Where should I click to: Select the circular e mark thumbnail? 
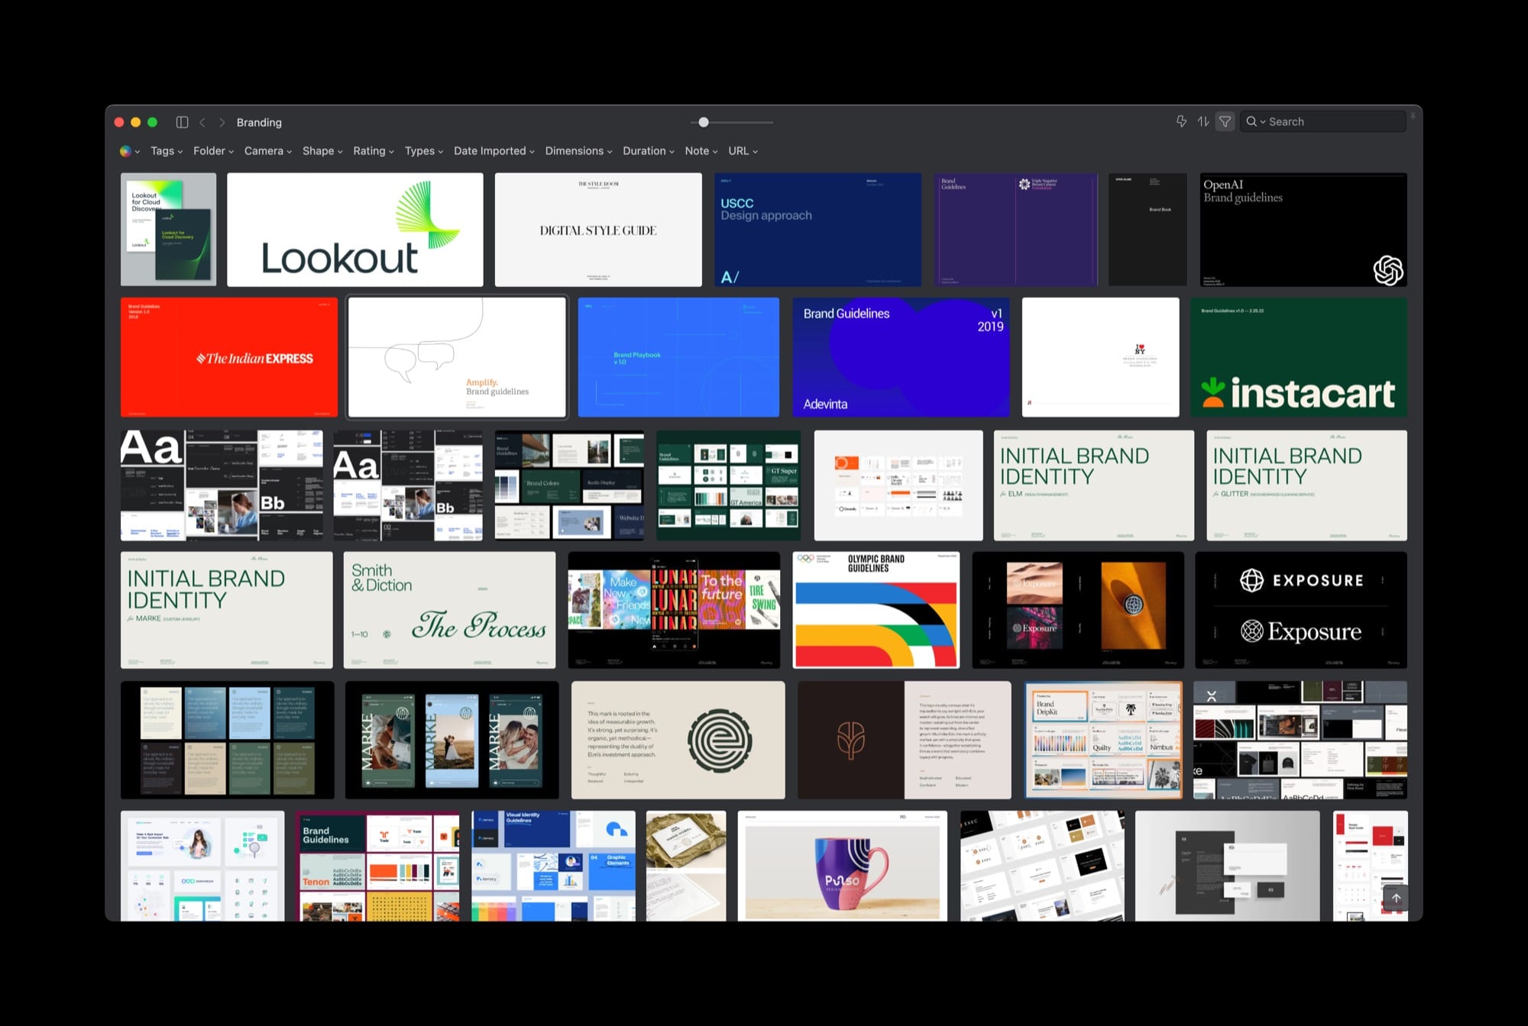pyautogui.click(x=678, y=740)
